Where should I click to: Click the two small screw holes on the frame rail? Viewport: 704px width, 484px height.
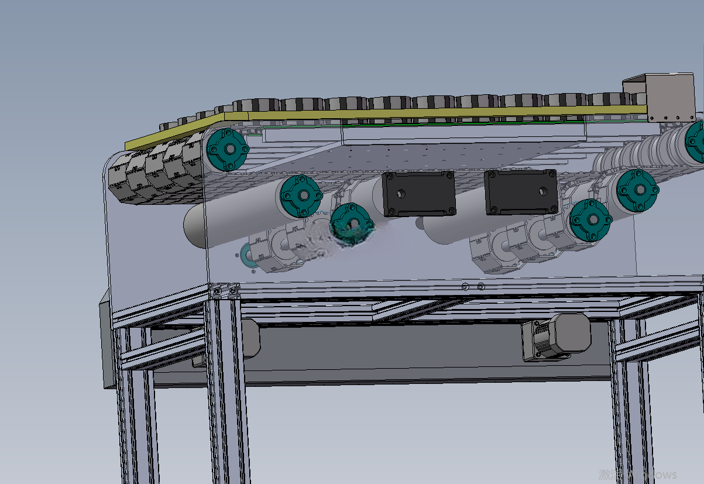[473, 287]
